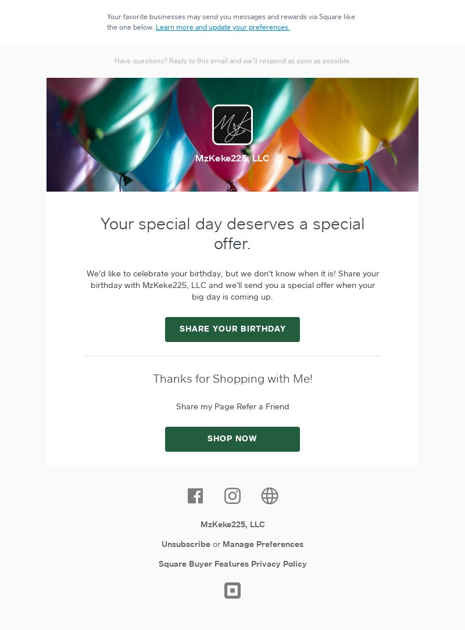Click the MzKeke225 signature logo
The height and width of the screenshot is (630, 465).
(233, 125)
